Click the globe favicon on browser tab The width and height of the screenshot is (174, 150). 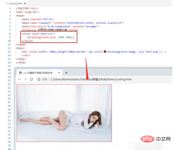click(20, 73)
